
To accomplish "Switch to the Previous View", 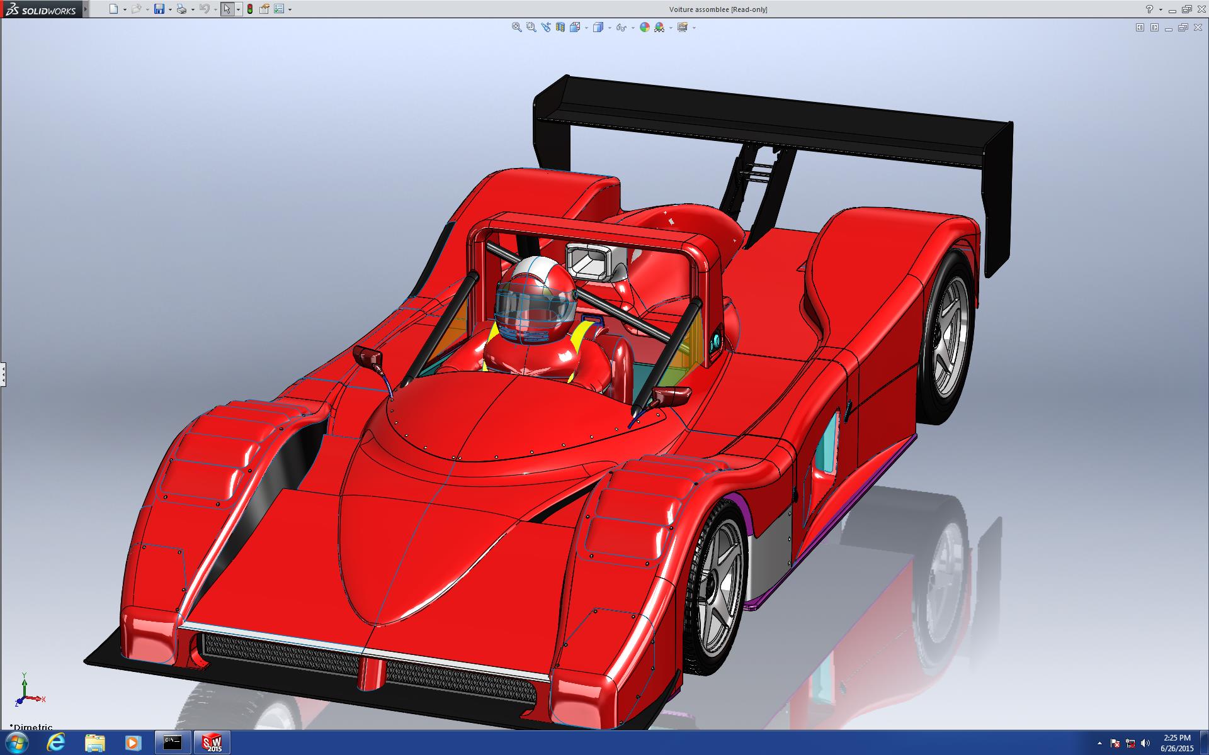I will click(545, 27).
